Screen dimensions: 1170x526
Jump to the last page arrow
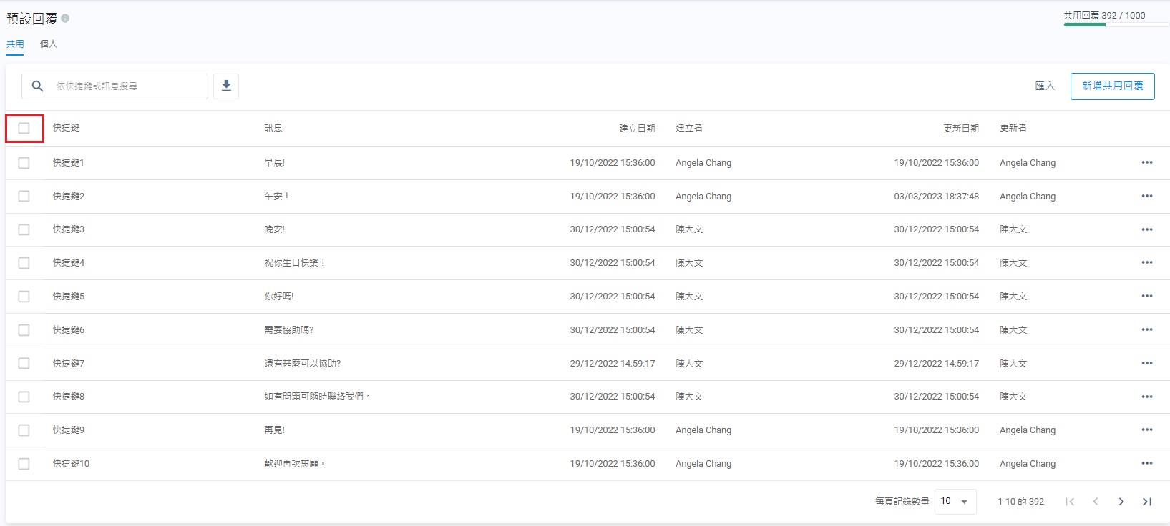(1146, 502)
